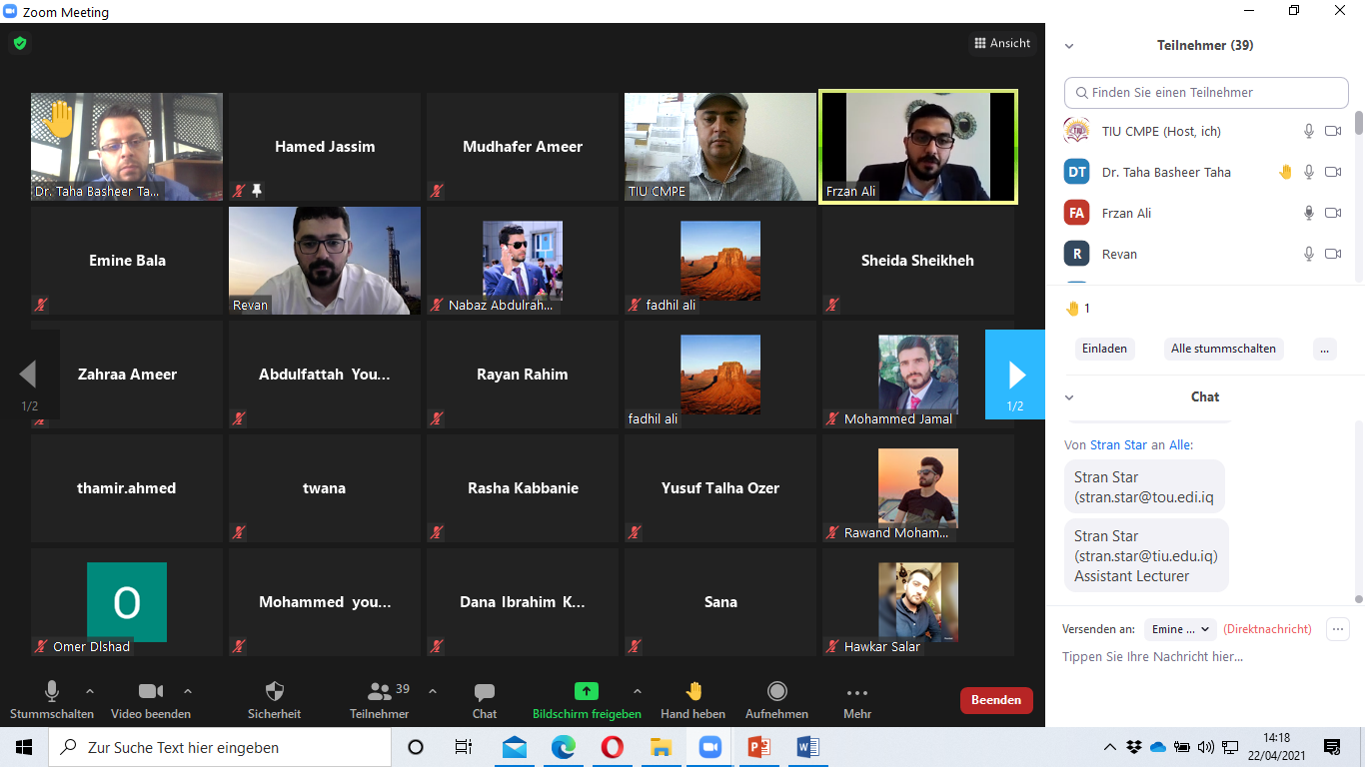Screen dimensions: 1365x767
Task: Open the chat panel's three-dot menu
Action: tap(1337, 629)
